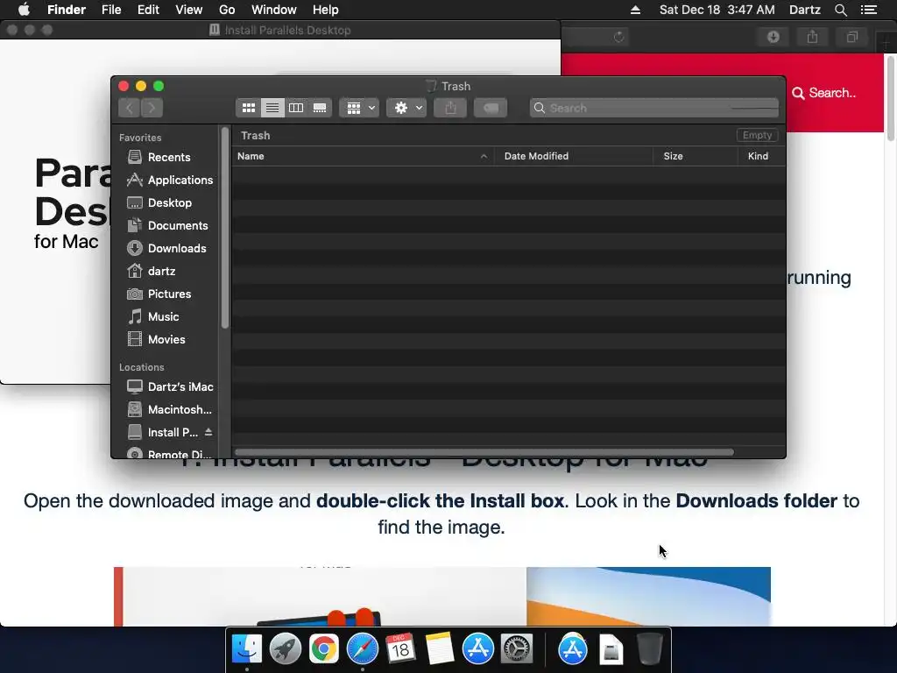Open the gear Action menu

[406, 108]
